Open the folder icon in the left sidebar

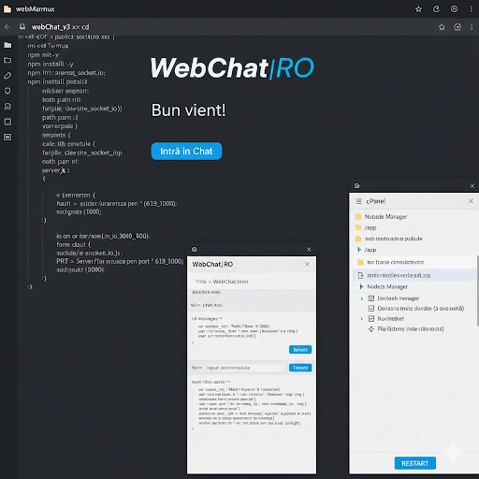(x=7, y=45)
